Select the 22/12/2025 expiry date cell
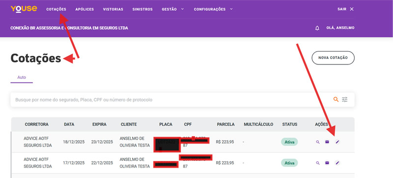Image resolution: width=393 pixels, height=178 pixels. pos(102,163)
